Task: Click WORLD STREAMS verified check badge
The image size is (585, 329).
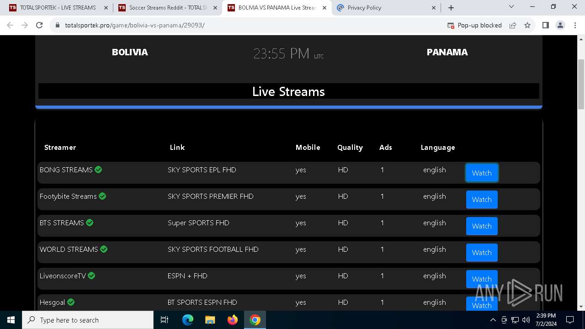Action: [104, 249]
